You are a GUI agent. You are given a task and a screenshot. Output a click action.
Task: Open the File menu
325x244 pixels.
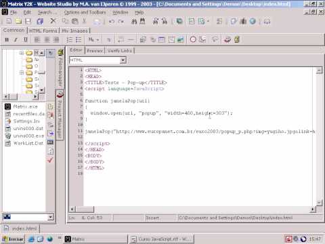[x=14, y=12]
